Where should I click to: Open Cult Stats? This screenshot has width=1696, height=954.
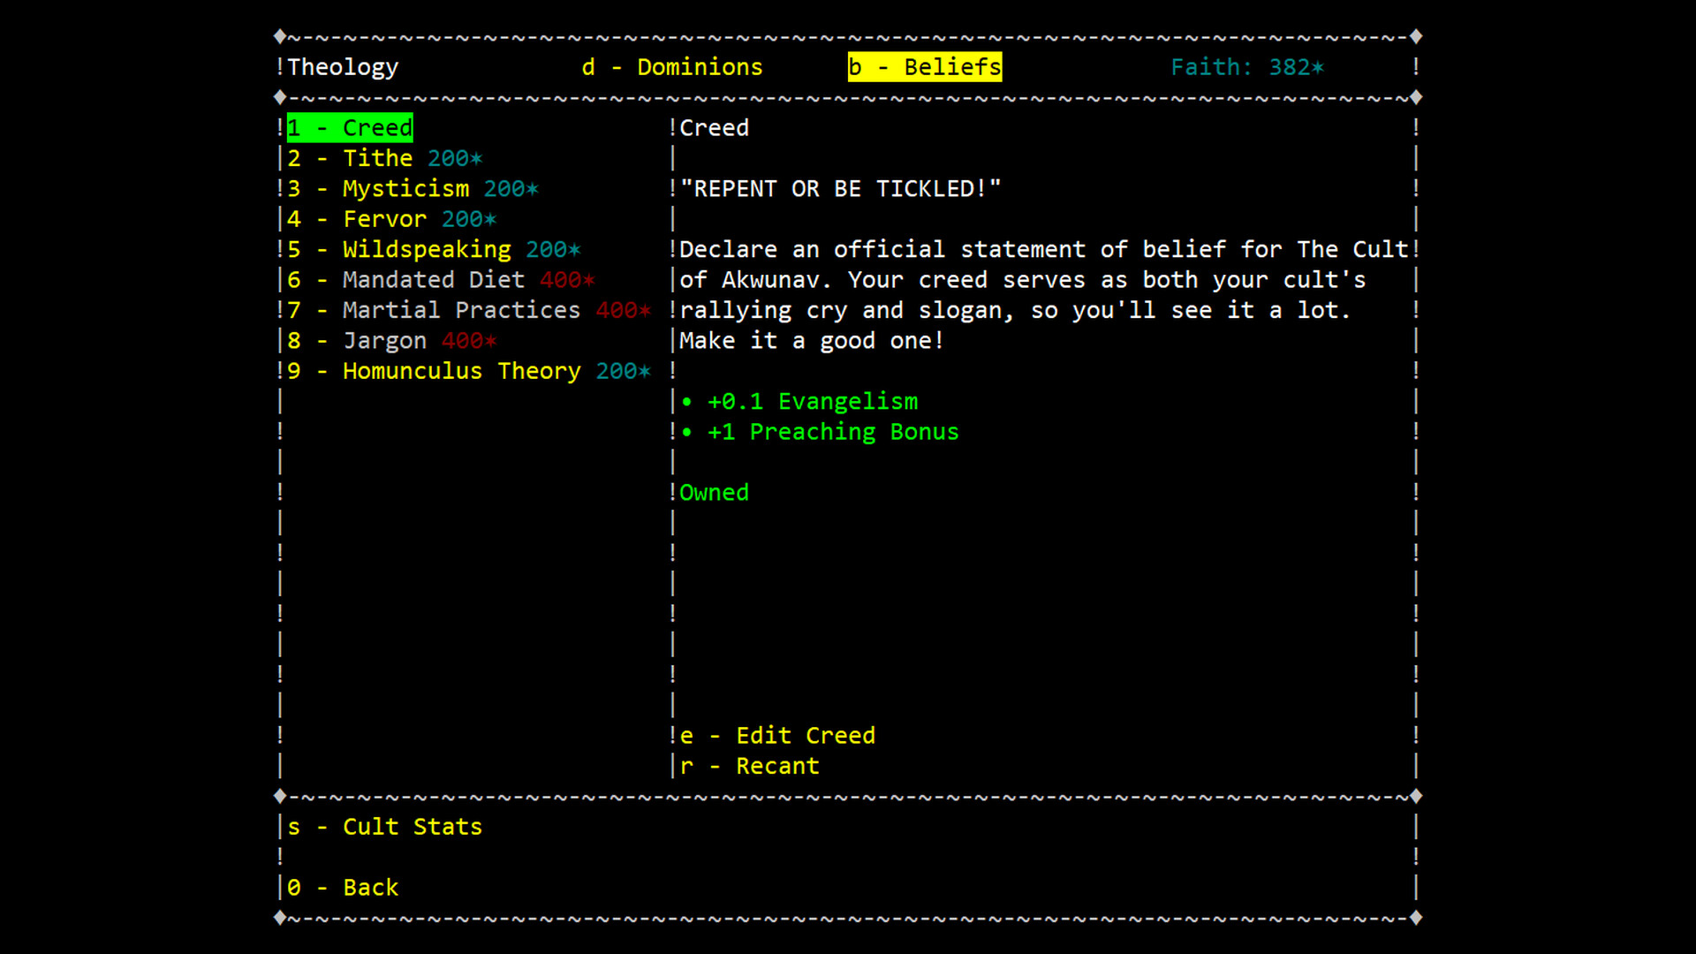point(385,827)
